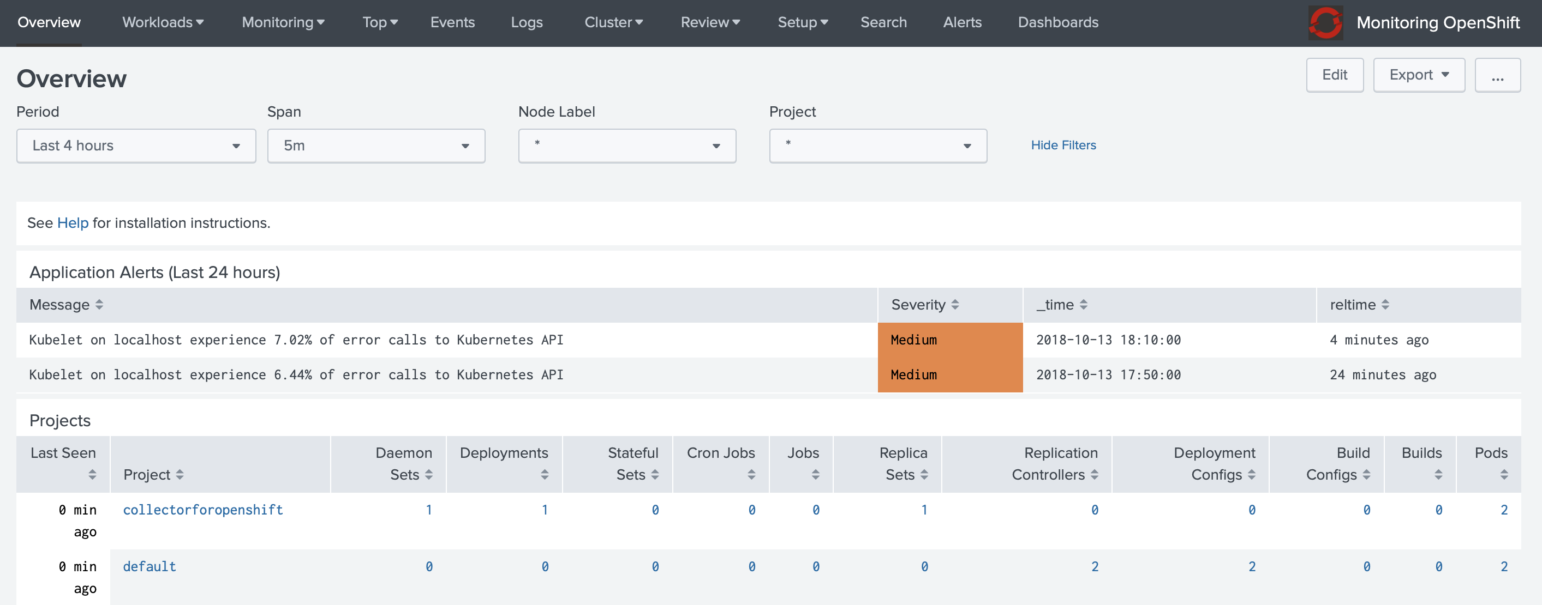Open the Cluster dropdown menu

point(614,21)
